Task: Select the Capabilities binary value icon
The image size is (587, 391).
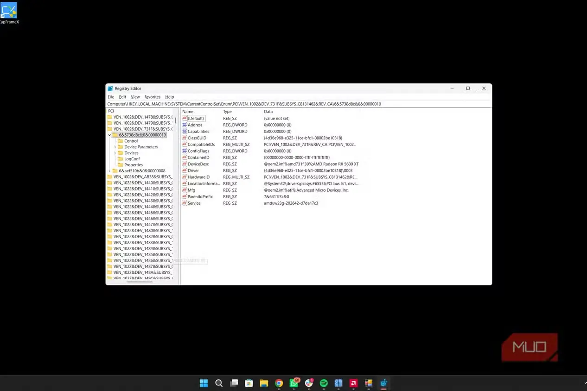Action: [185, 131]
